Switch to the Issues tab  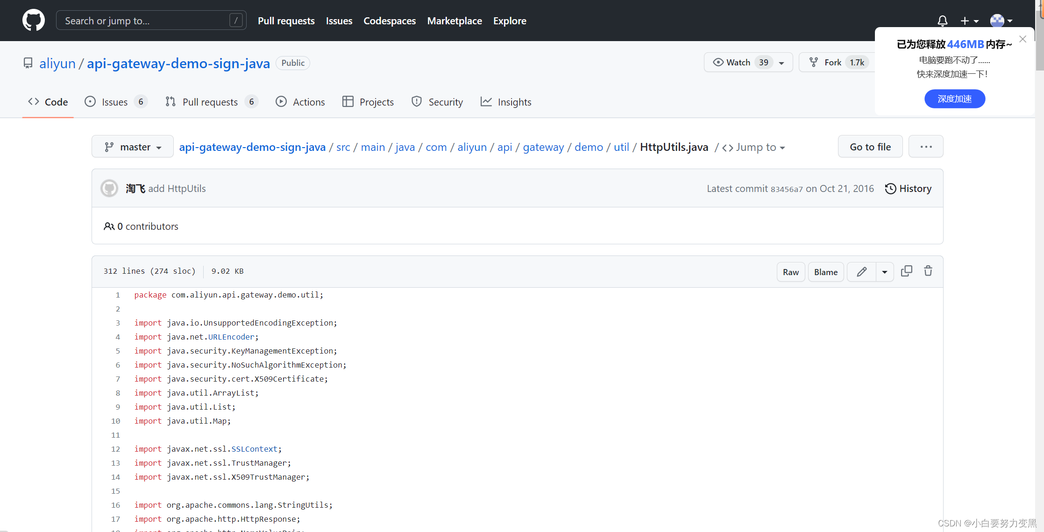tap(114, 102)
